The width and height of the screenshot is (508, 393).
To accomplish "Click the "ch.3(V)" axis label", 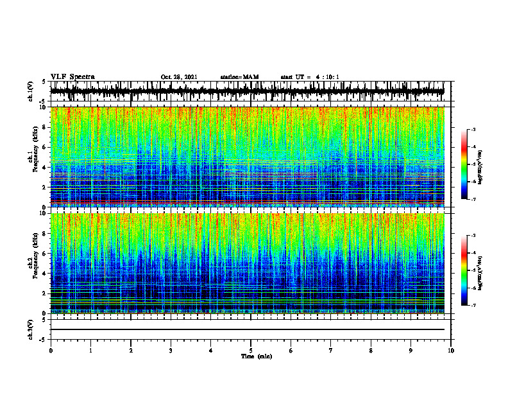I will click(30, 329).
